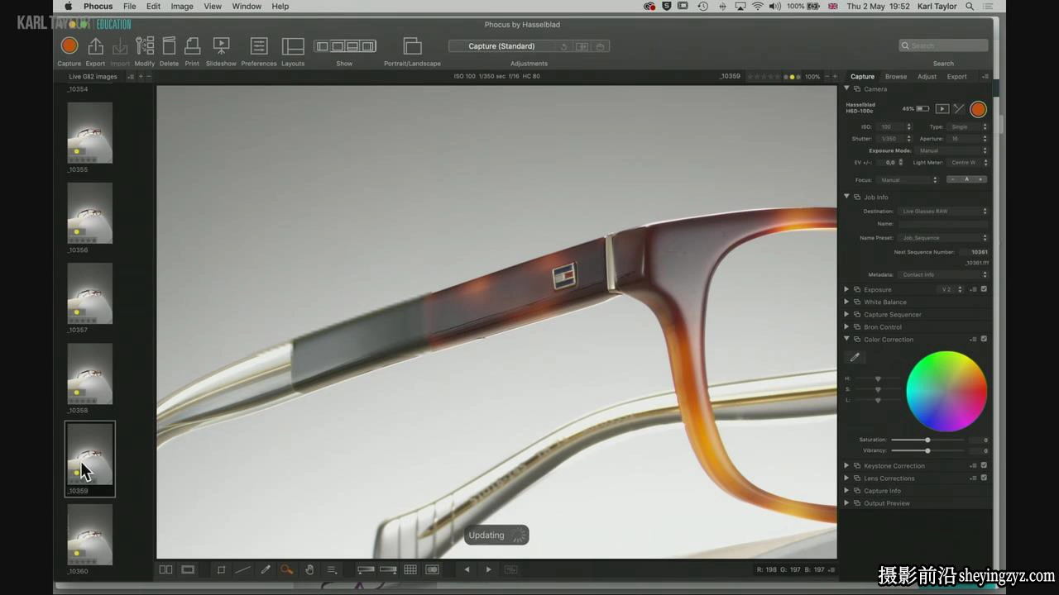This screenshot has height=595, width=1059.
Task: Toggle the Keystone Correction checkbox
Action: (x=984, y=465)
